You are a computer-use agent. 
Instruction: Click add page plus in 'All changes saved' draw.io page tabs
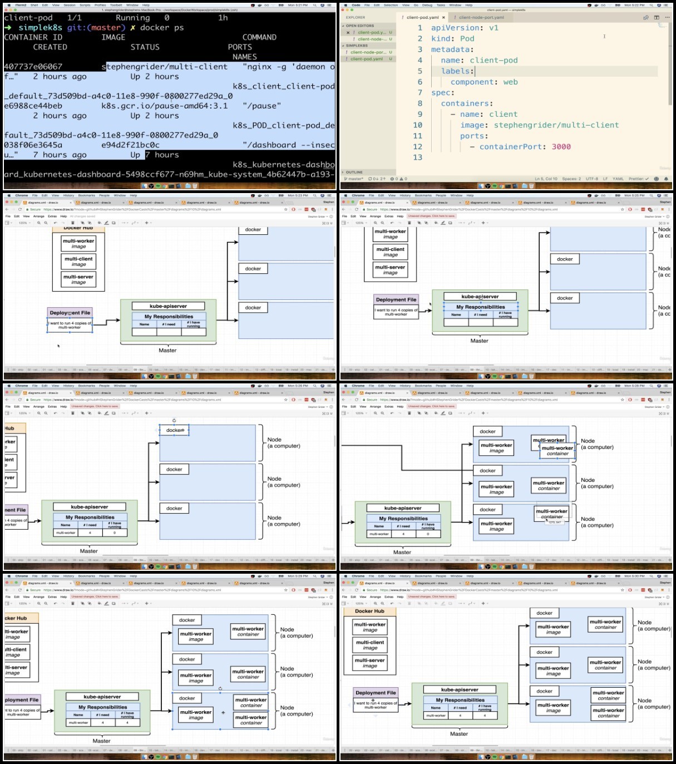click(x=334, y=369)
